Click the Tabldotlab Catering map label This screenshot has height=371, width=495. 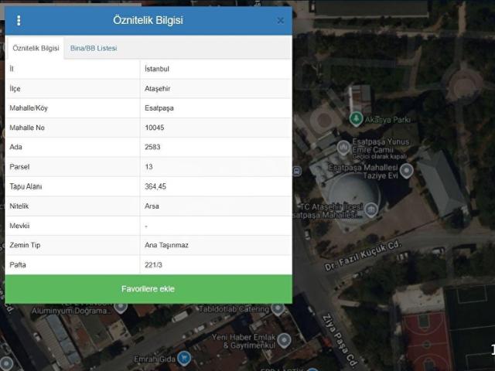[234, 309]
